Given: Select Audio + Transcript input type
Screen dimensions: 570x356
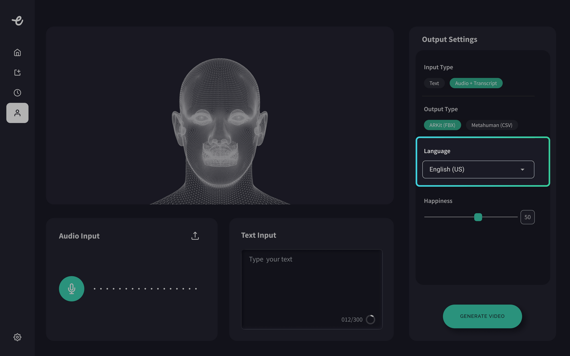Looking at the screenshot, I should tap(476, 83).
